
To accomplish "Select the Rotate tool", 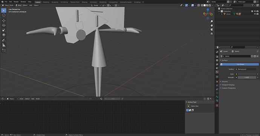I will point(4,25).
